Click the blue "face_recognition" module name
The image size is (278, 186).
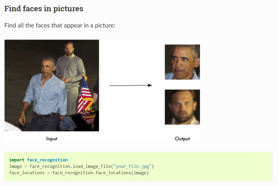coord(47,160)
